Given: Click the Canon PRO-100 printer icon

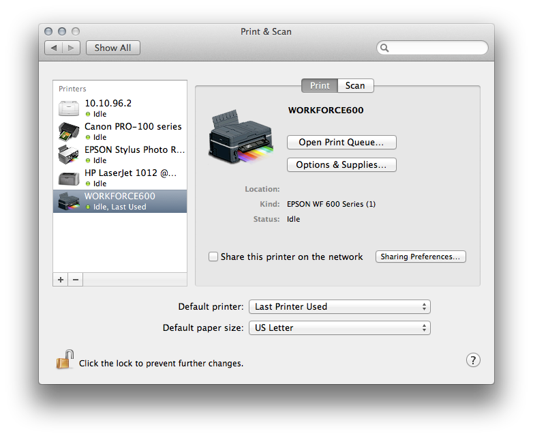Looking at the screenshot, I should pyautogui.click(x=69, y=132).
